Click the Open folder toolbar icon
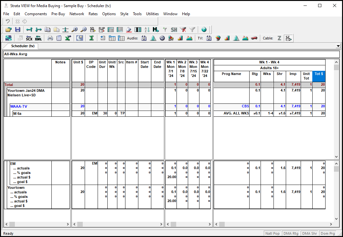The width and height of the screenshot is (343, 237). (8, 29)
